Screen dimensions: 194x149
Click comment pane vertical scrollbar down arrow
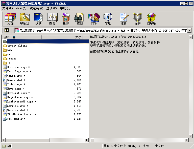pyautogui.click(x=191, y=136)
